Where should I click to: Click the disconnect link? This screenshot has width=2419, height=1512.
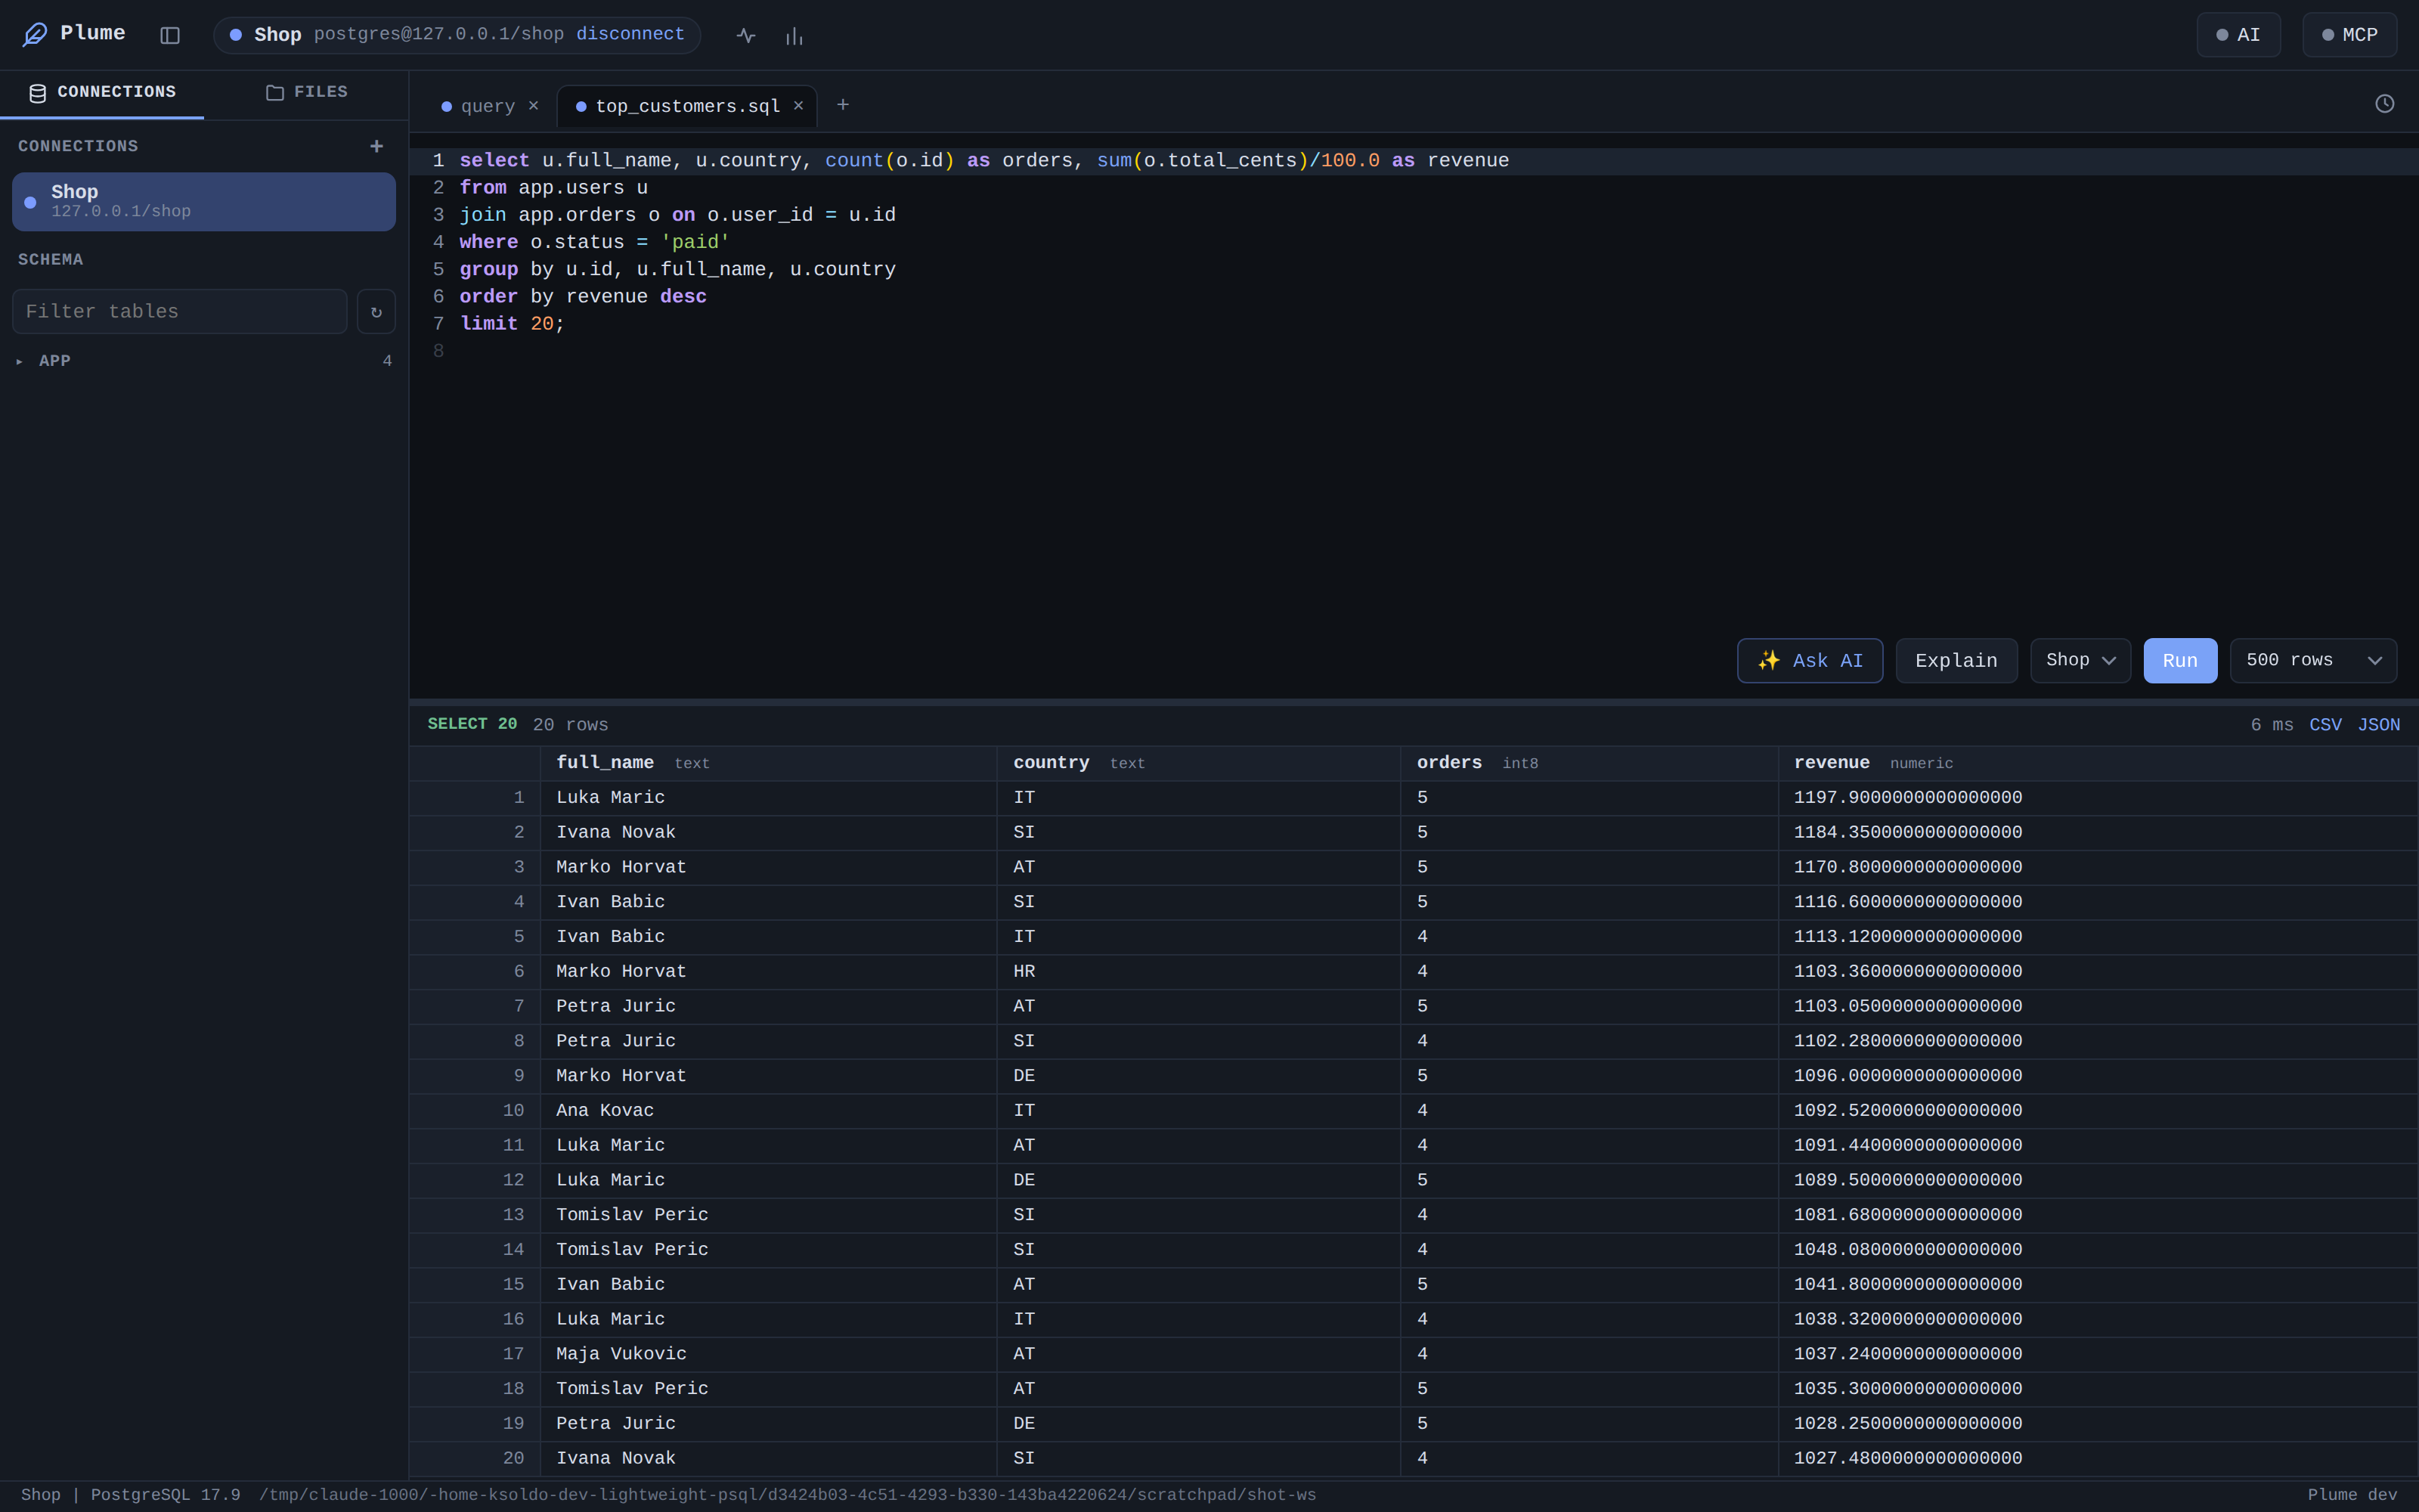tap(630, 35)
